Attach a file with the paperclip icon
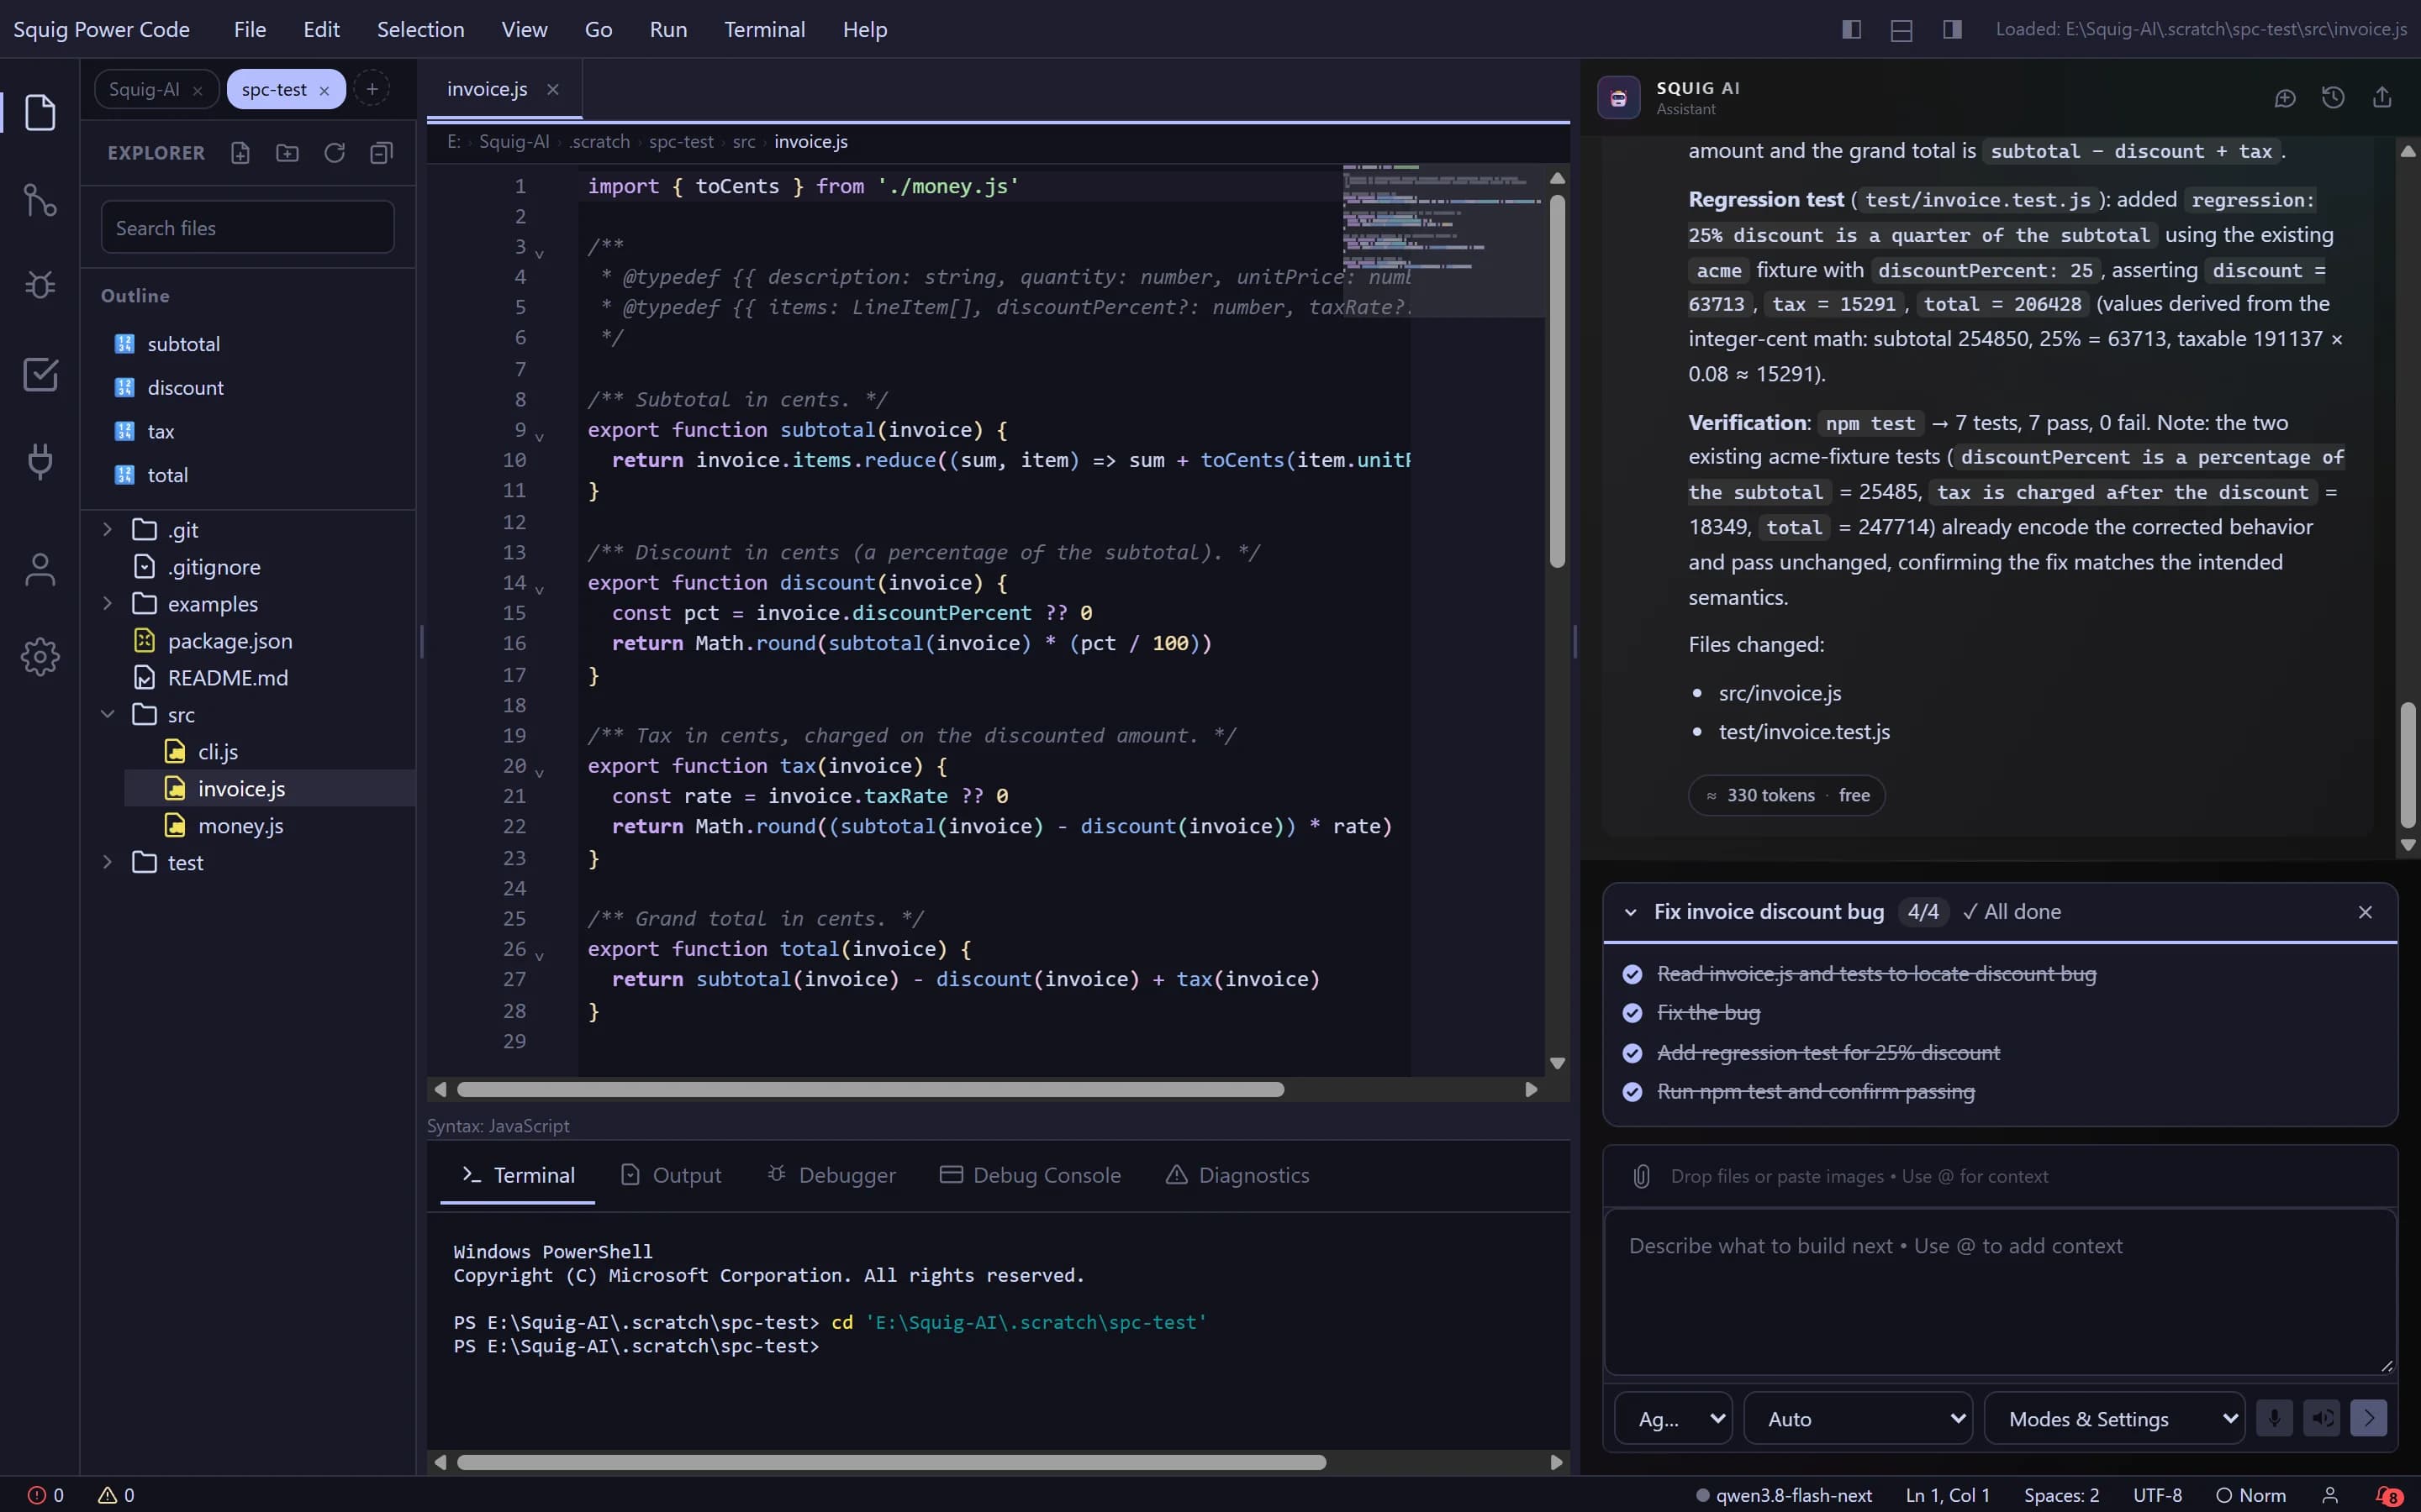Viewport: 2421px width, 1512px height. [x=1642, y=1176]
